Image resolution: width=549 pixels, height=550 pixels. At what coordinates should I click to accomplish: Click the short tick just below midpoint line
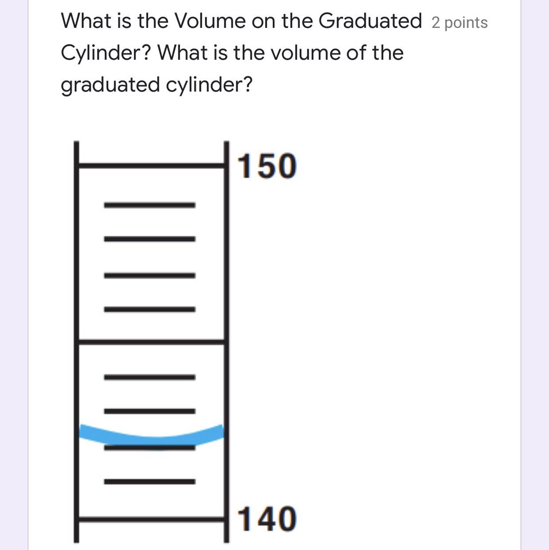click(x=149, y=377)
